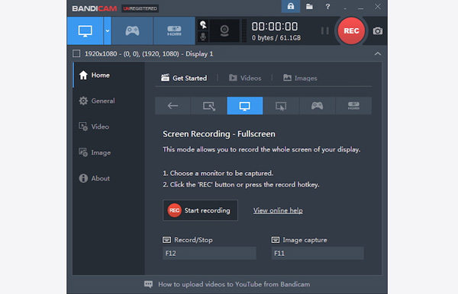Click the keyboard icon beside Record/Stop
The height and width of the screenshot is (294, 458).
coord(166,240)
